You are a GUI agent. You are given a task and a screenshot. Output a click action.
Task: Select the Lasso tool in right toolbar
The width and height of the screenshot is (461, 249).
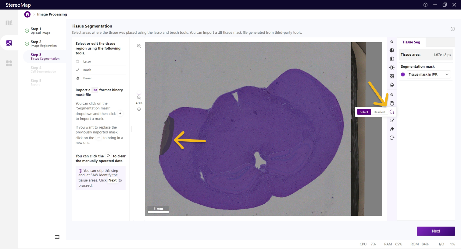[x=392, y=112]
